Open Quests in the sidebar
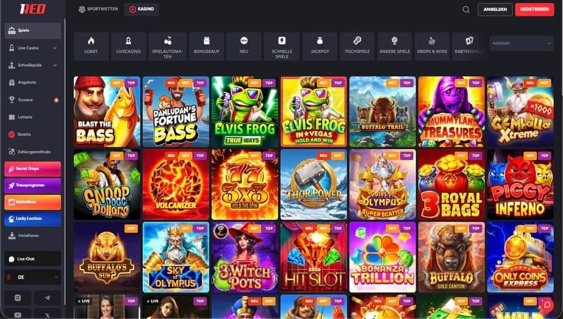This screenshot has width=563, height=319. (33, 134)
